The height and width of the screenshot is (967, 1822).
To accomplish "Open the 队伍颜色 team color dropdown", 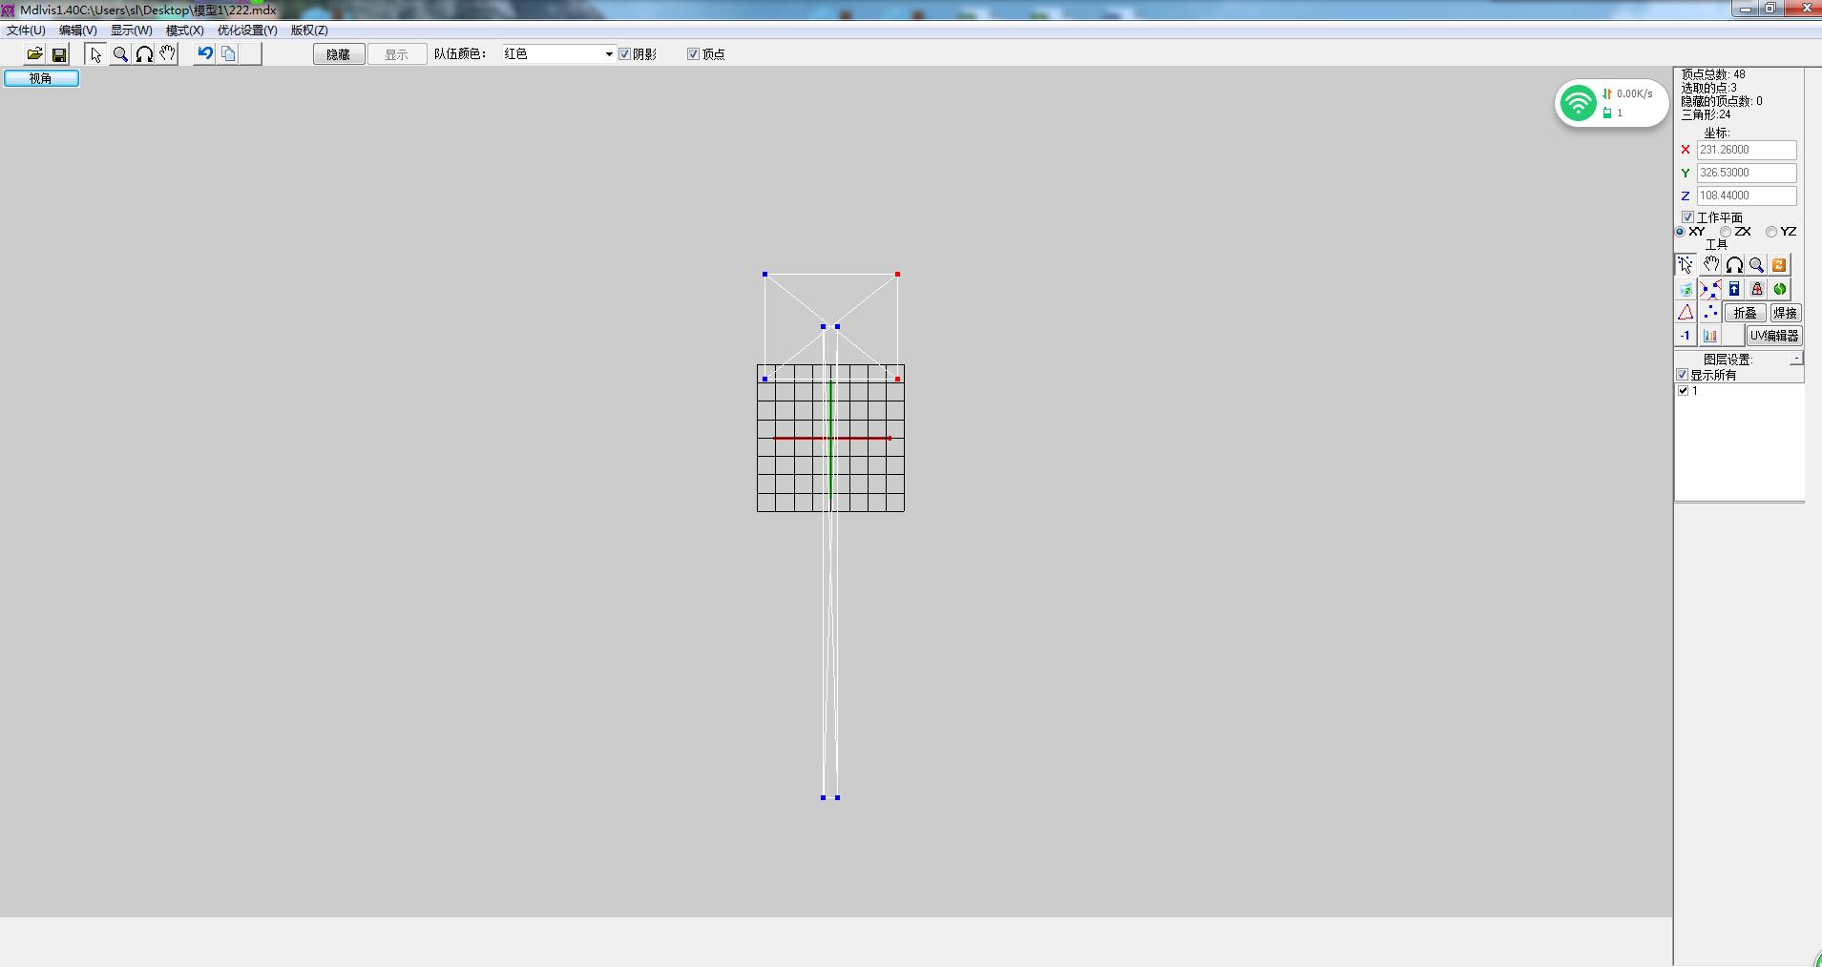I will [x=608, y=54].
